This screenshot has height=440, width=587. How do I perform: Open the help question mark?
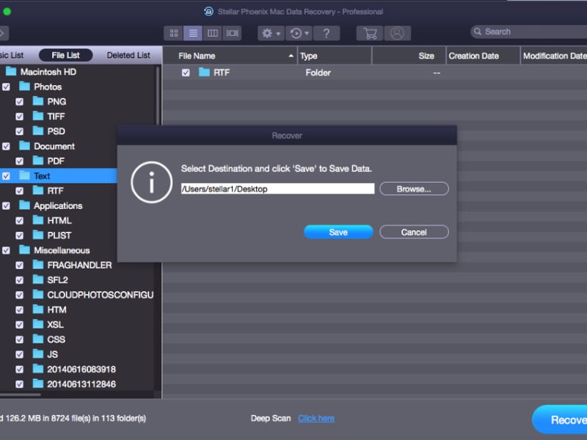pyautogui.click(x=327, y=33)
